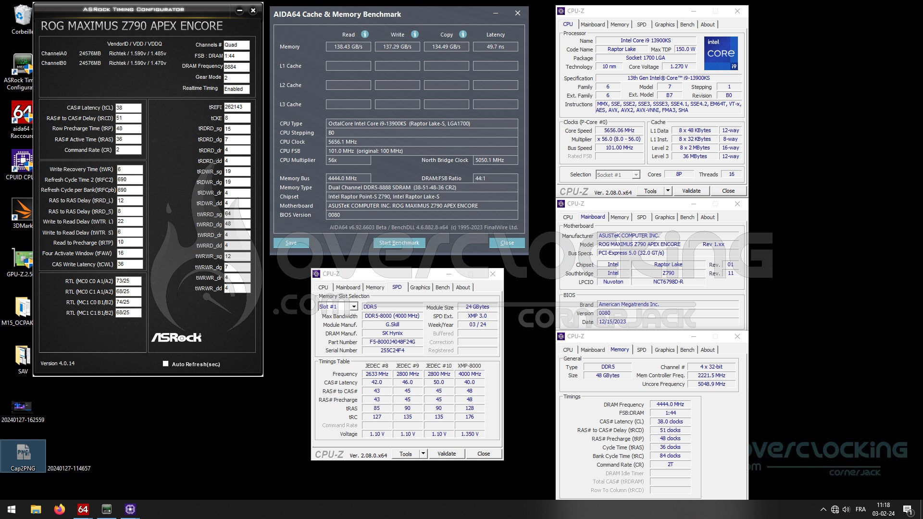Click the volume icon in the system tray
This screenshot has width=923, height=519.
point(847,509)
